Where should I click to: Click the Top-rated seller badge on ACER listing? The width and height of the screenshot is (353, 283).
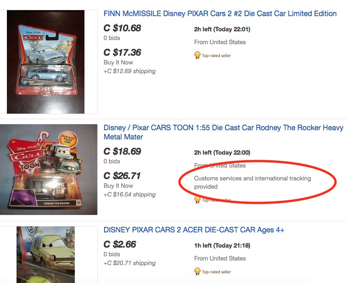coord(213,272)
